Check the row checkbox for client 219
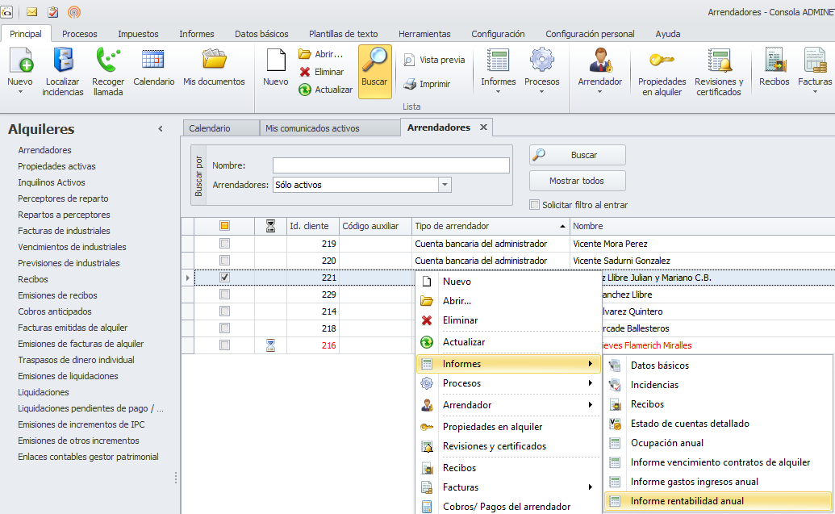The height and width of the screenshot is (514, 835). (225, 244)
